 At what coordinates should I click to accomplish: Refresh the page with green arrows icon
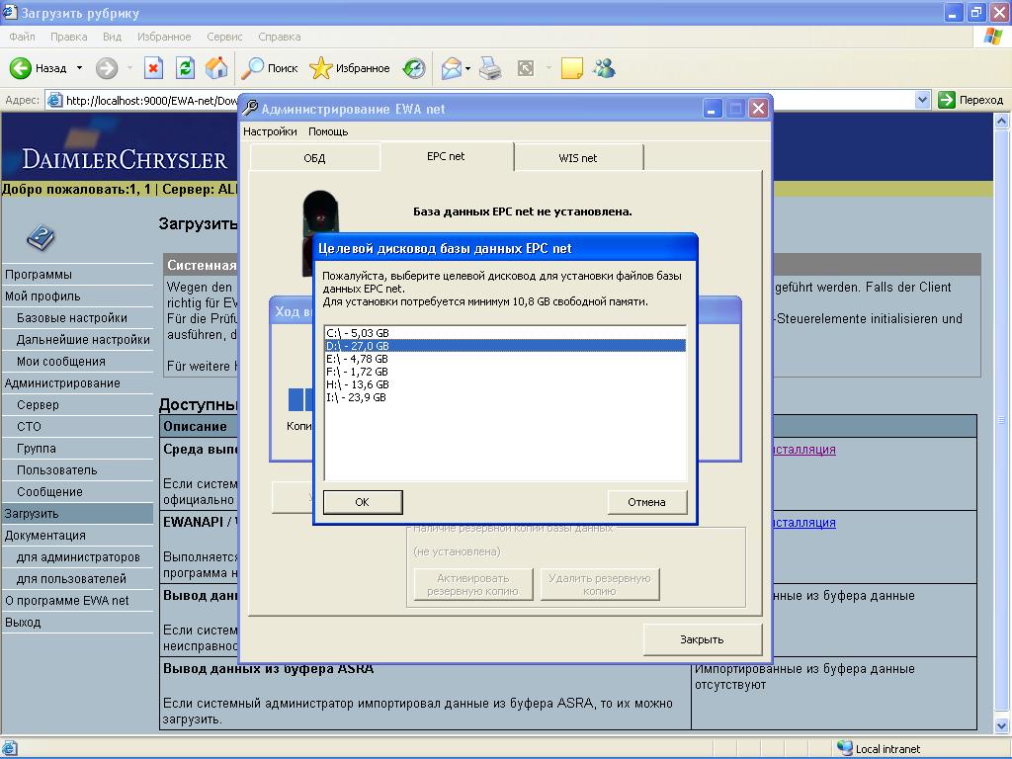[x=185, y=68]
